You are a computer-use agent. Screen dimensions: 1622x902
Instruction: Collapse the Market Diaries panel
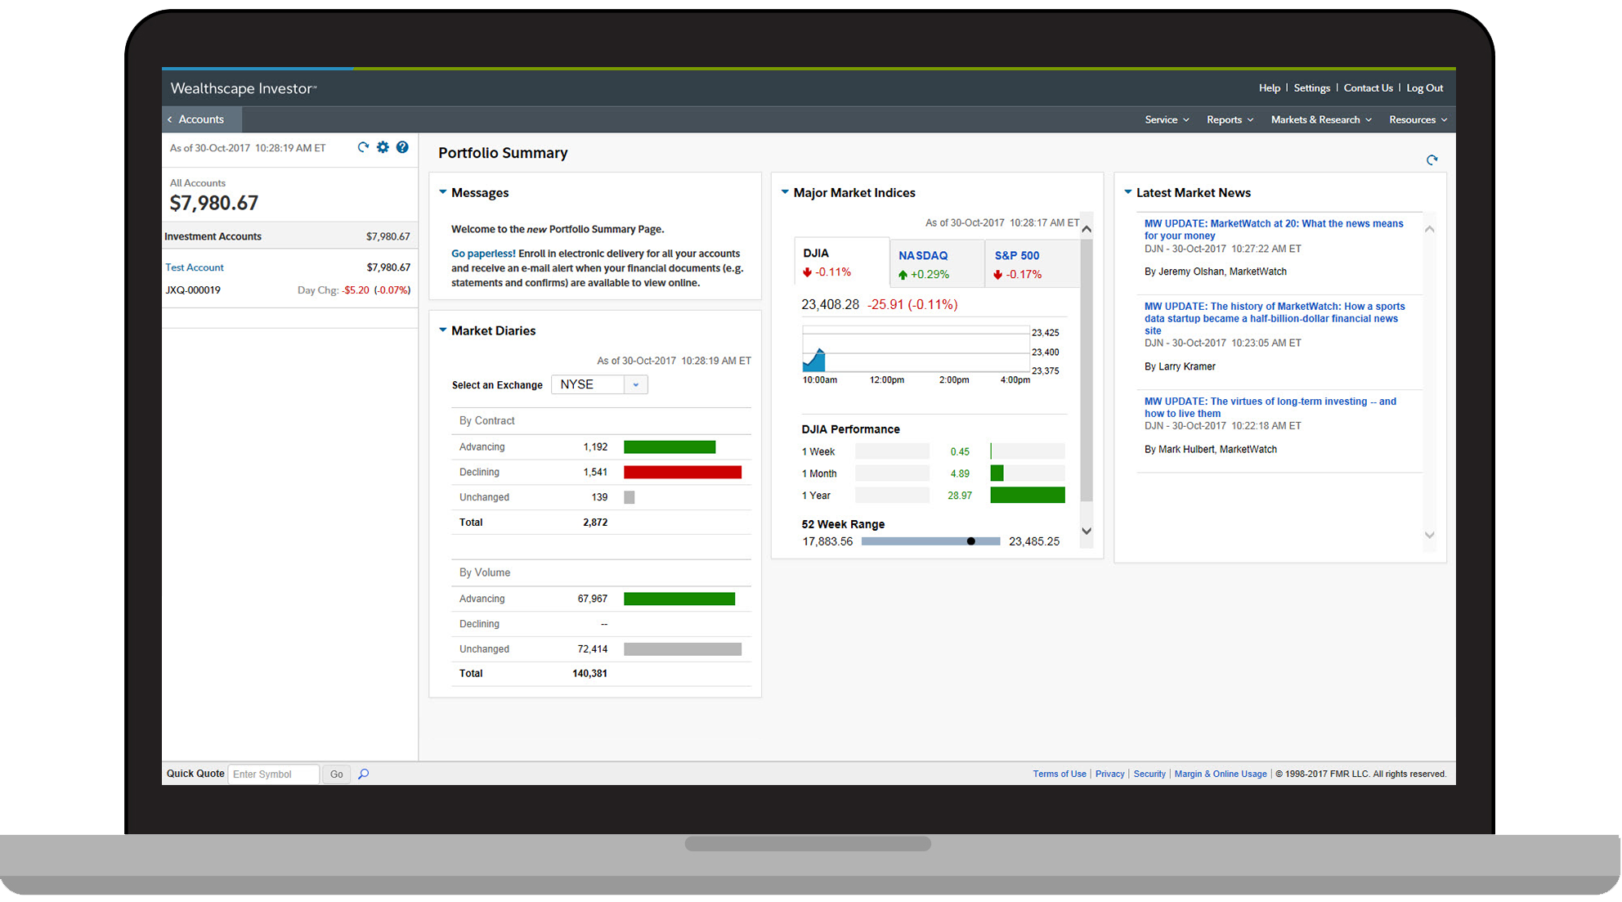[443, 330]
